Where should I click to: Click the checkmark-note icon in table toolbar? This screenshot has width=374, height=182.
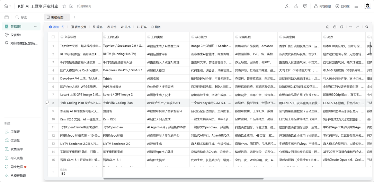[342, 27]
